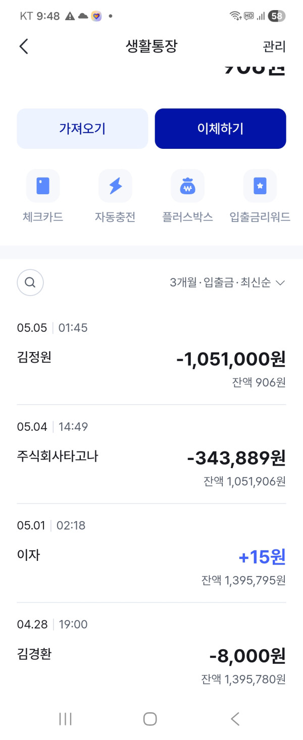The height and width of the screenshot is (740, 303).
Task: Open the 플러스박스 money bag icon
Action: tap(187, 186)
